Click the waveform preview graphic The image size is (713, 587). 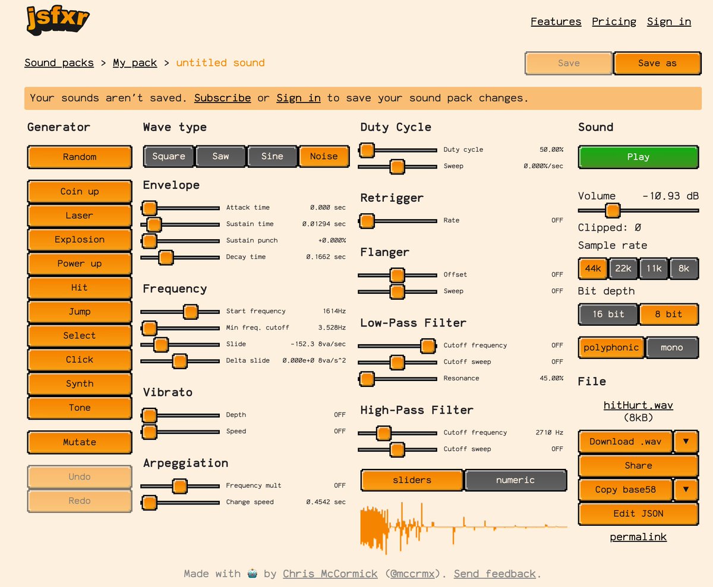464,527
